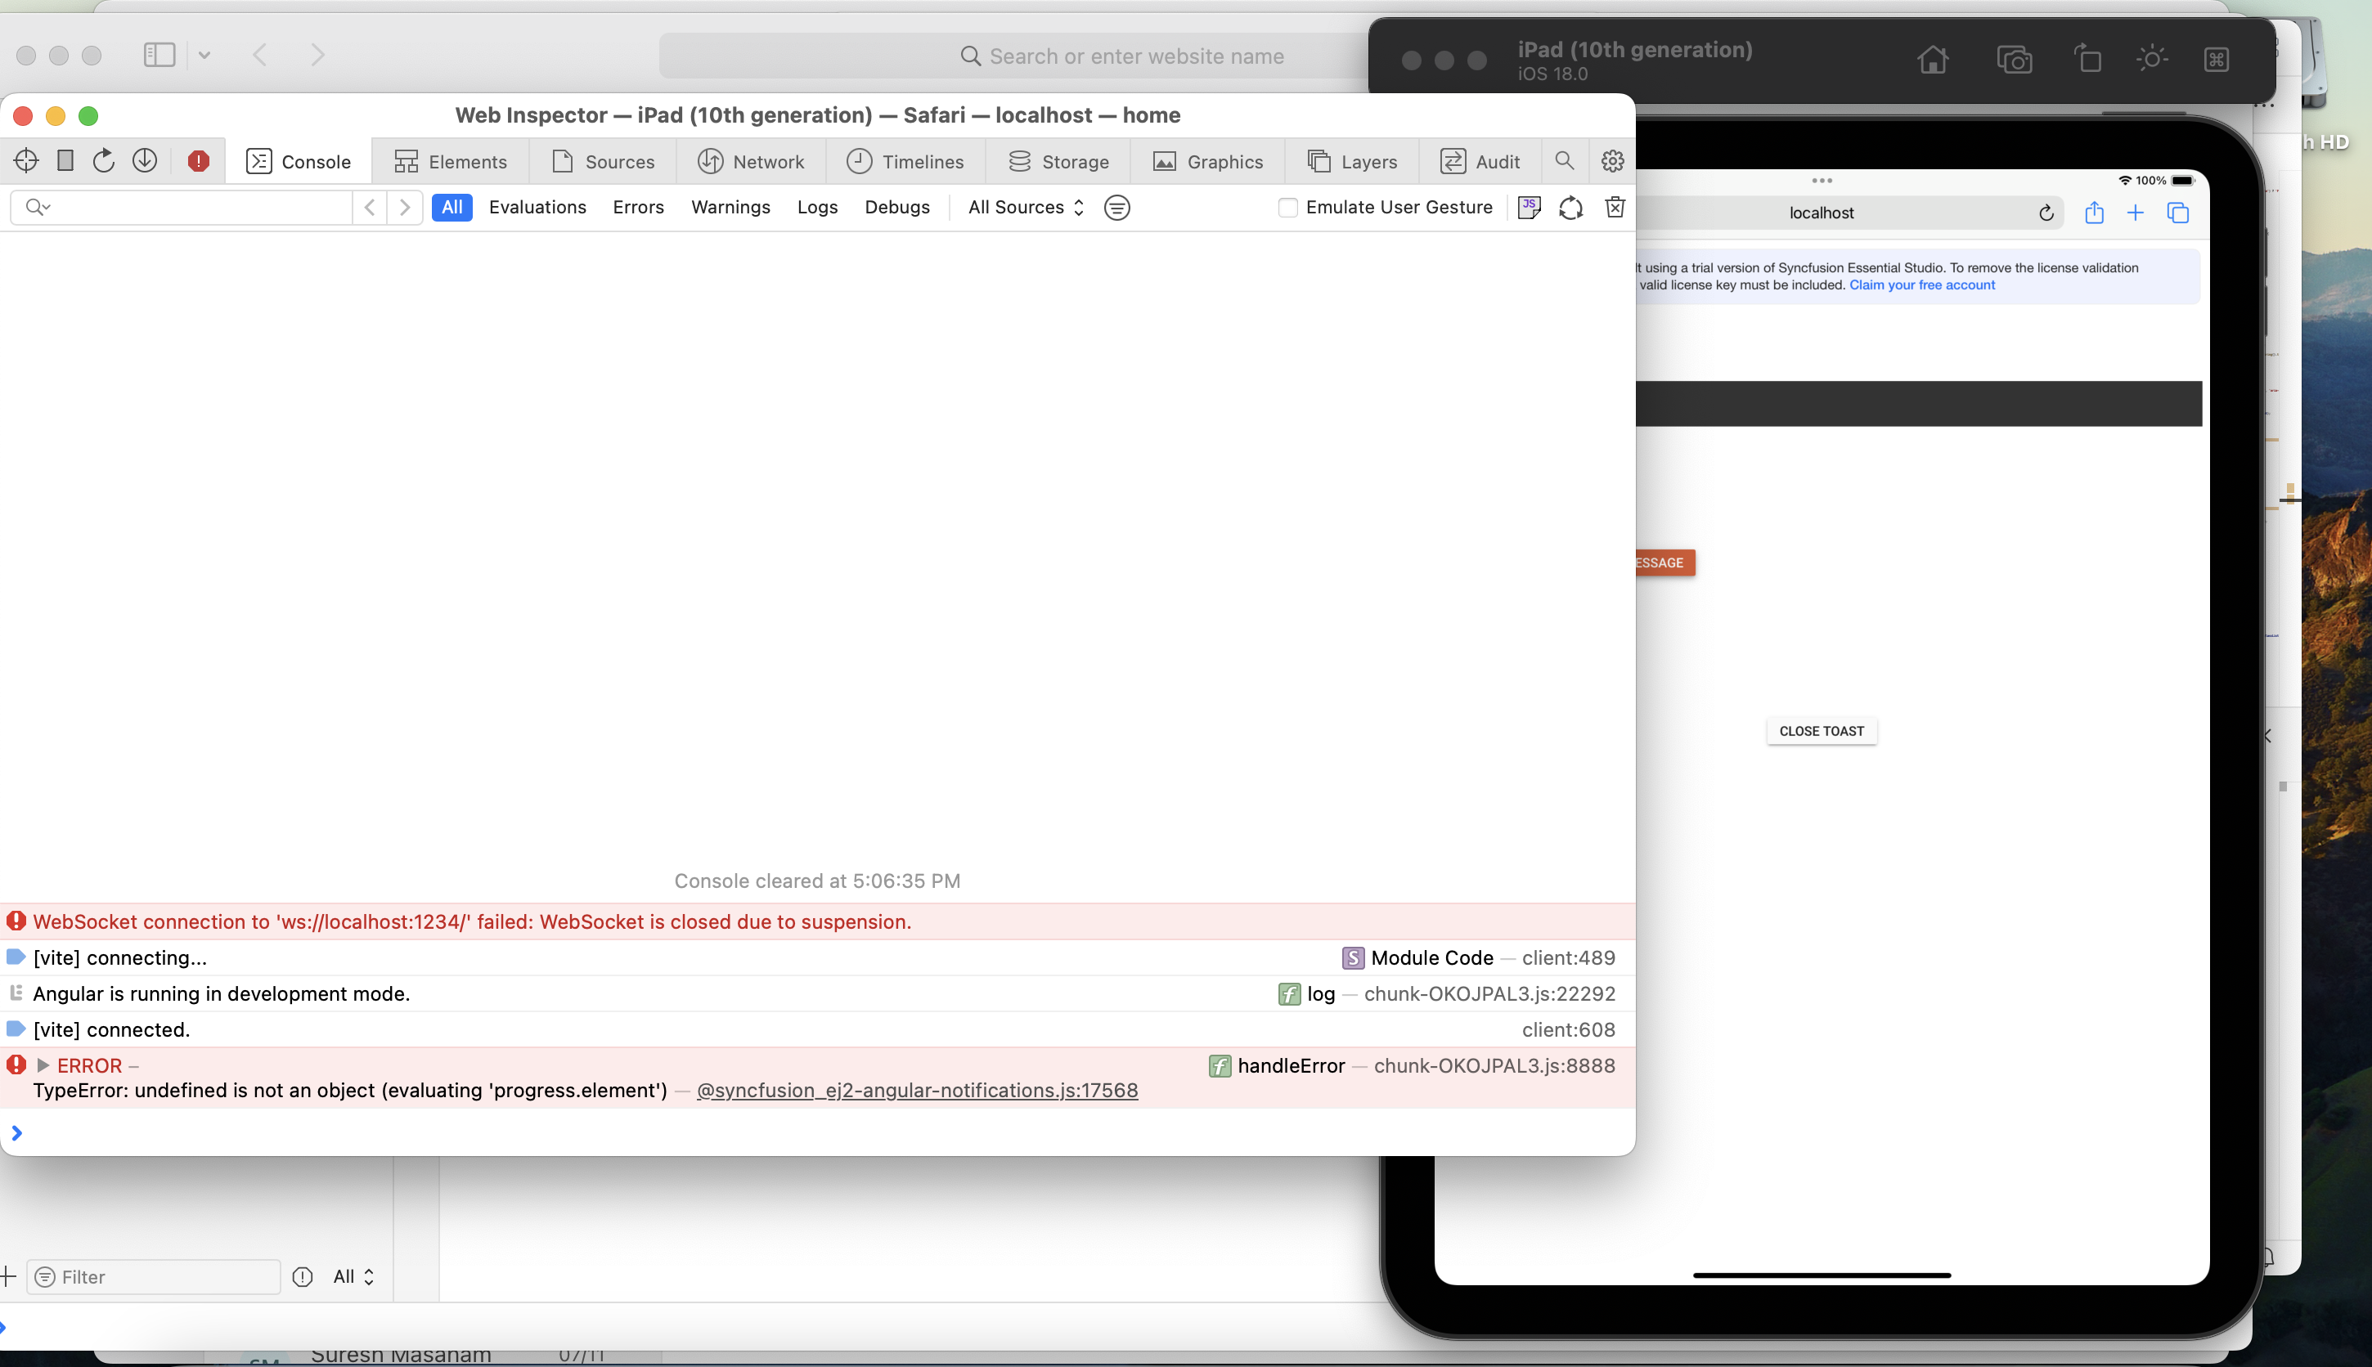Open chunk-OKOJPAL3.js:22292 source link
The height and width of the screenshot is (1367, 2372).
[1489, 993]
